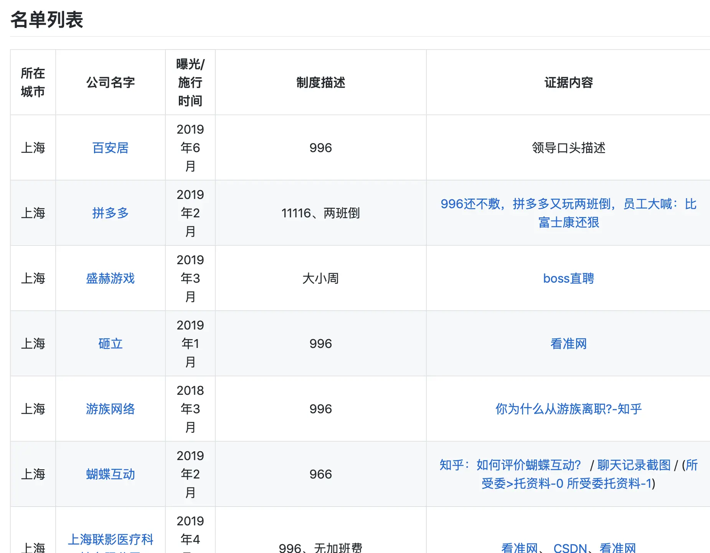Open the 知乎：如何评价蝴蝶互动? link
710x553 pixels.
tap(510, 465)
